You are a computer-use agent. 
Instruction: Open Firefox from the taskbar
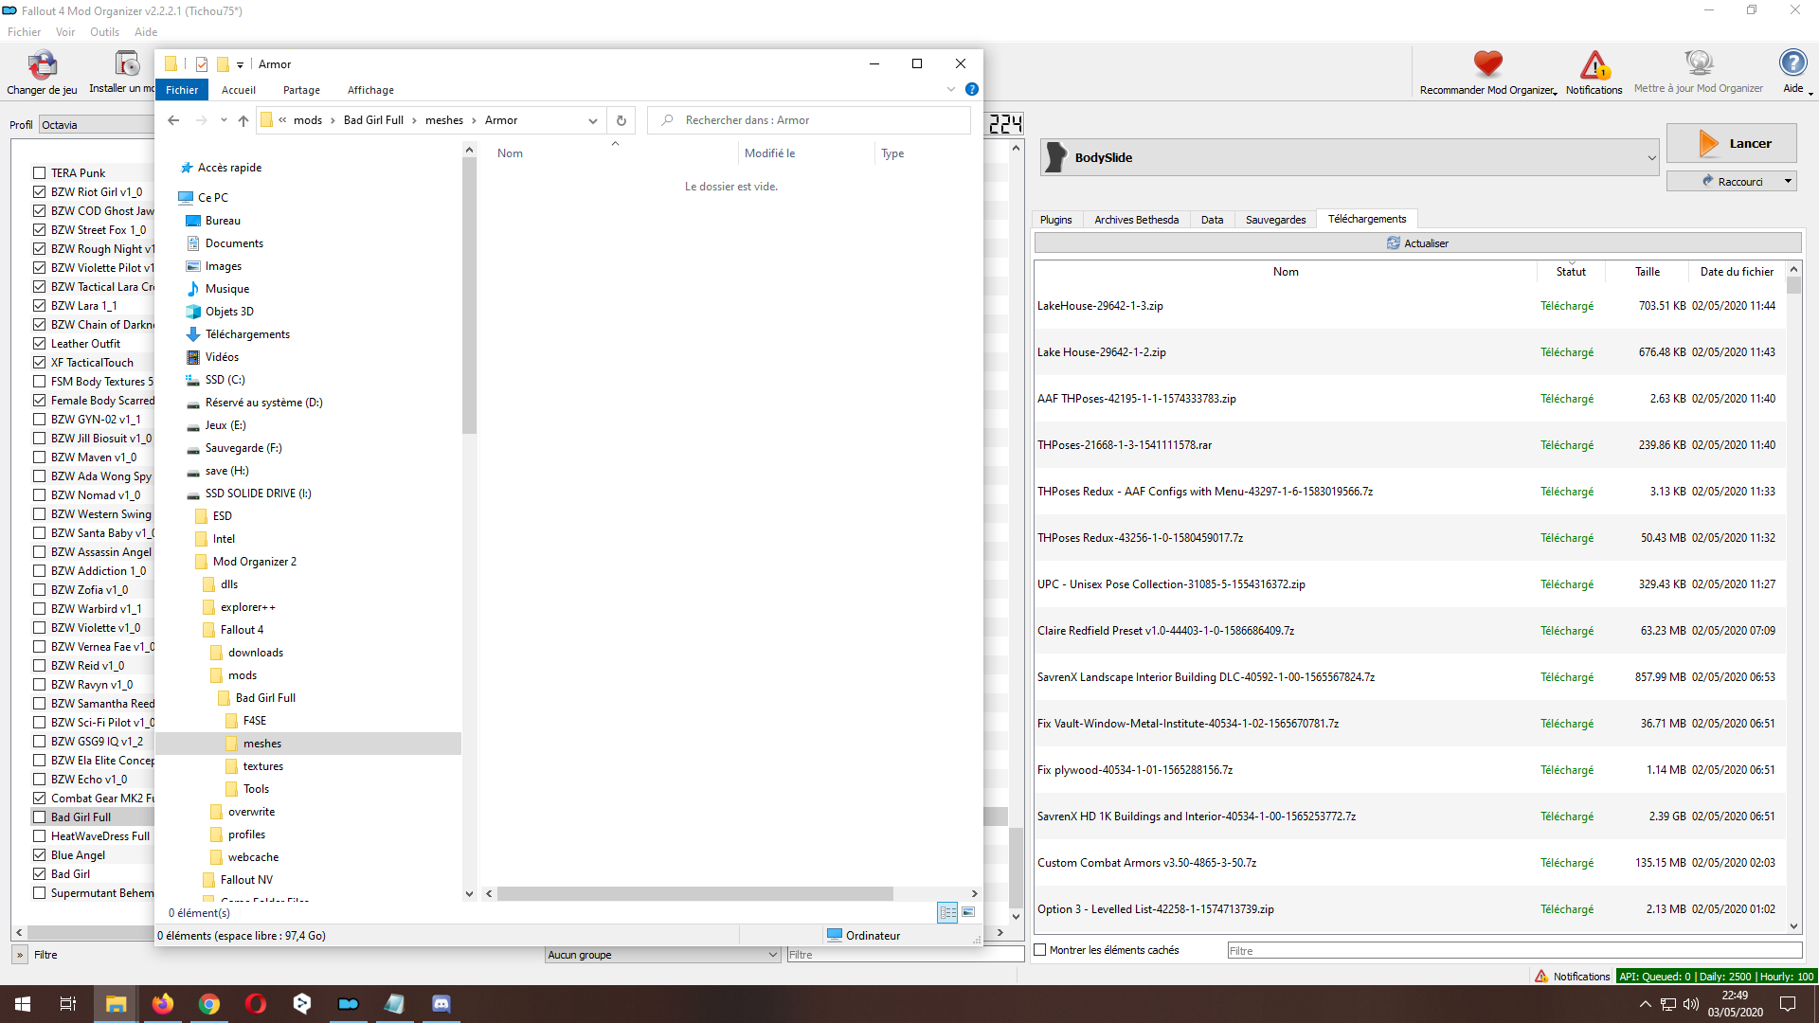coord(163,1004)
